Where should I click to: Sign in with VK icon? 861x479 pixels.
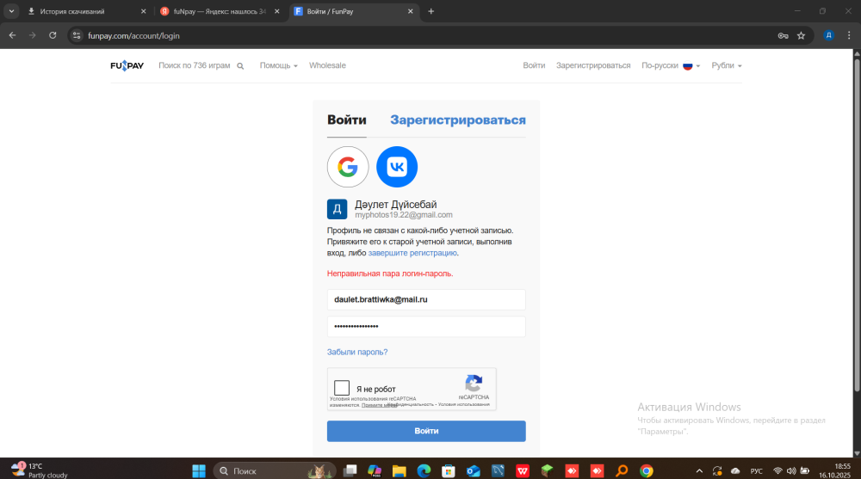pos(397,167)
